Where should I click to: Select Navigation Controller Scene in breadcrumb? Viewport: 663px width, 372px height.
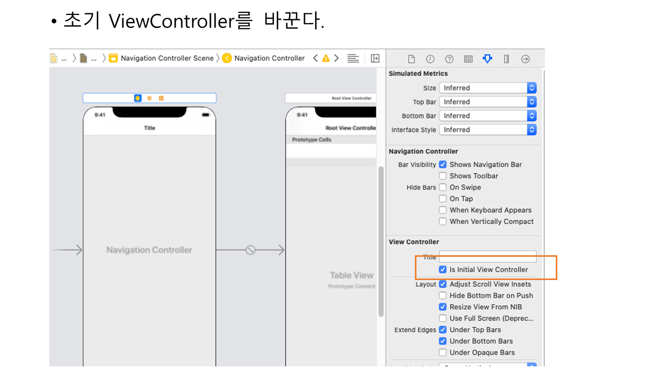click(166, 58)
